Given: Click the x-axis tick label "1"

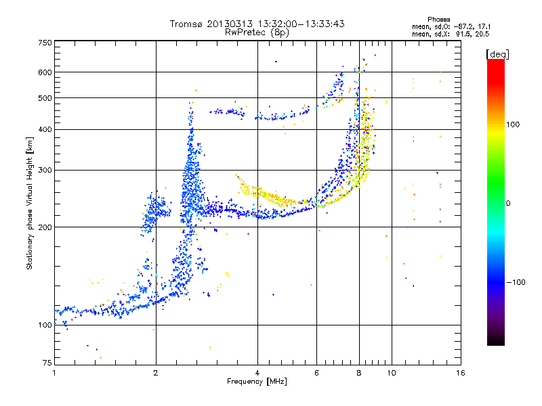Looking at the screenshot, I should [54, 373].
